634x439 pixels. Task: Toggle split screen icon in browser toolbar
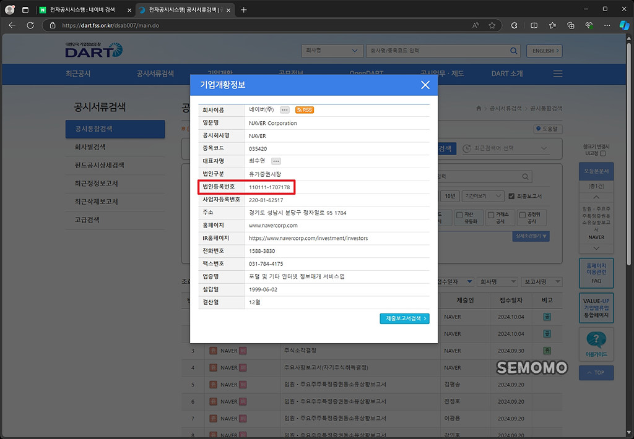tap(534, 25)
